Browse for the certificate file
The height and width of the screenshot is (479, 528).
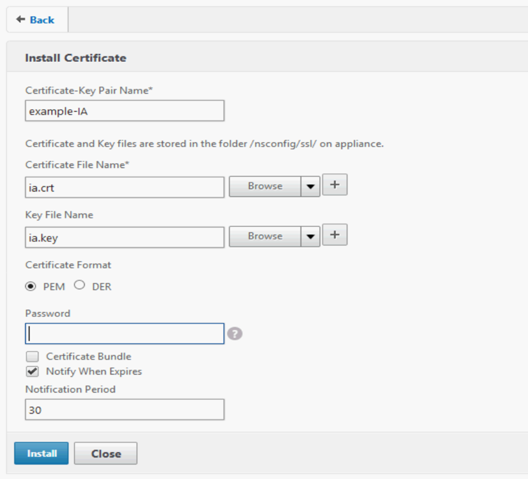click(x=265, y=187)
